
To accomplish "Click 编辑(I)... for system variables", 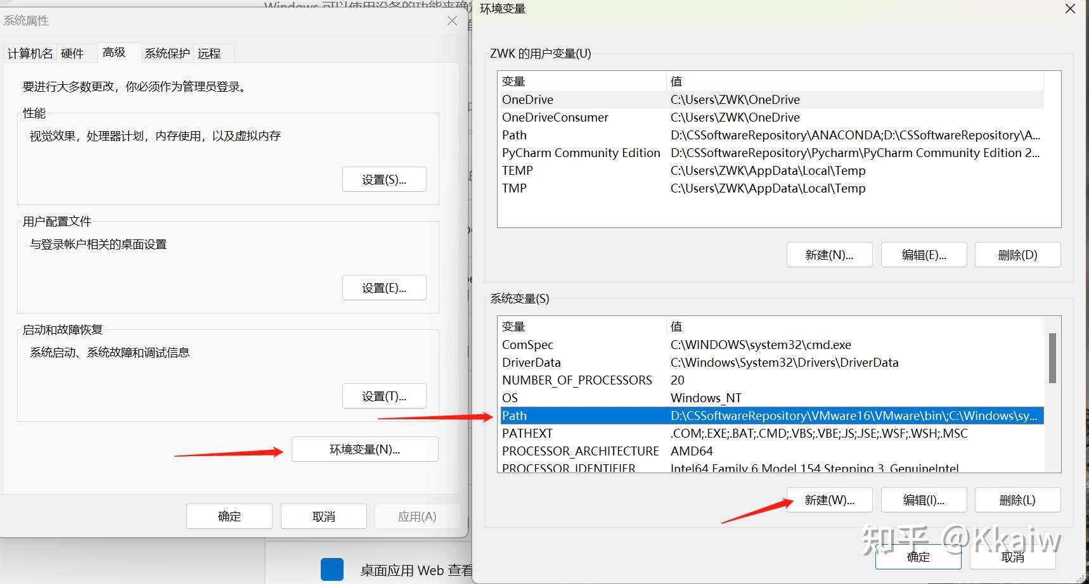I will pos(924,500).
